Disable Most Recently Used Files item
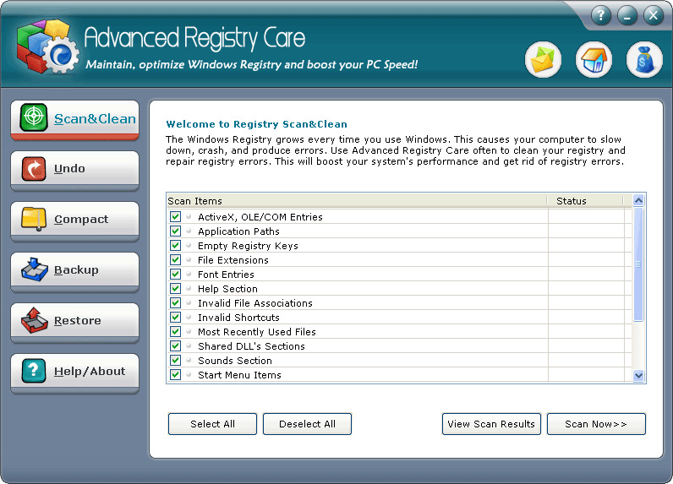The height and width of the screenshot is (484, 673). pos(175,331)
